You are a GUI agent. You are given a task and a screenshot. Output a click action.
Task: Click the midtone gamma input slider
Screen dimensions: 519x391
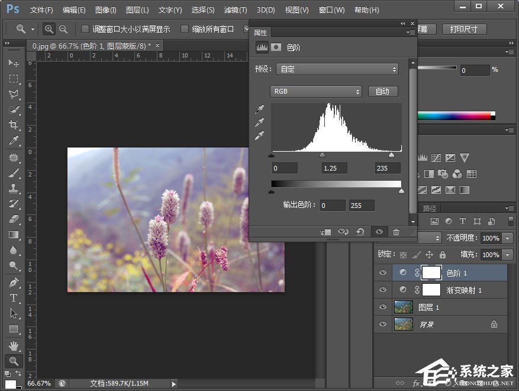[x=323, y=155]
